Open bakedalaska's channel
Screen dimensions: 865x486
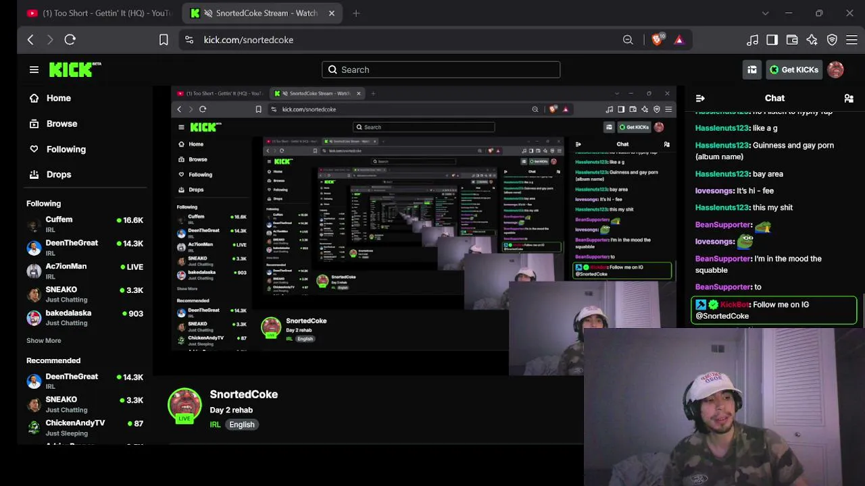(x=84, y=317)
